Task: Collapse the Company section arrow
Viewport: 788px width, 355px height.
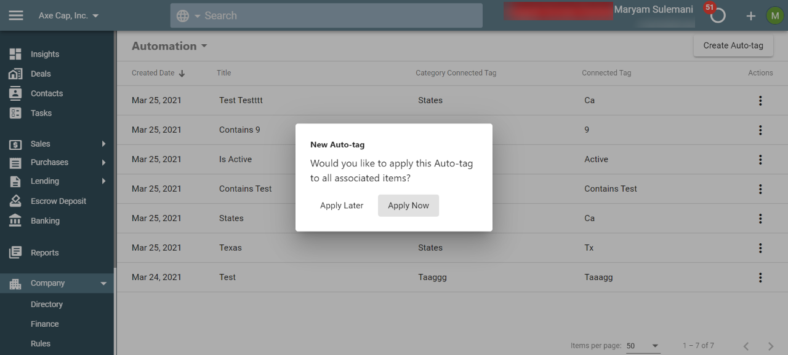Action: [103, 283]
